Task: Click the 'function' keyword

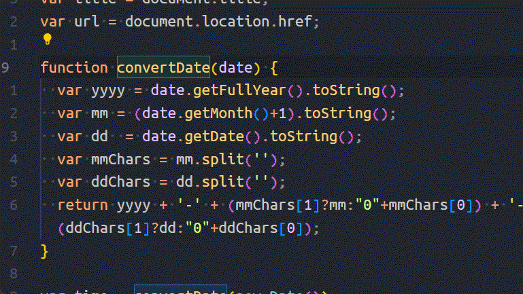Action: pyautogui.click(x=74, y=68)
